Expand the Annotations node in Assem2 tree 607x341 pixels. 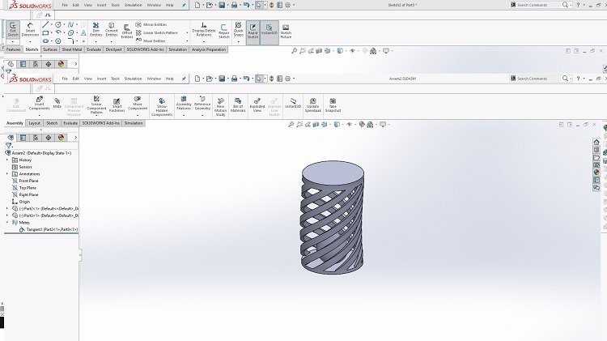click(7, 174)
